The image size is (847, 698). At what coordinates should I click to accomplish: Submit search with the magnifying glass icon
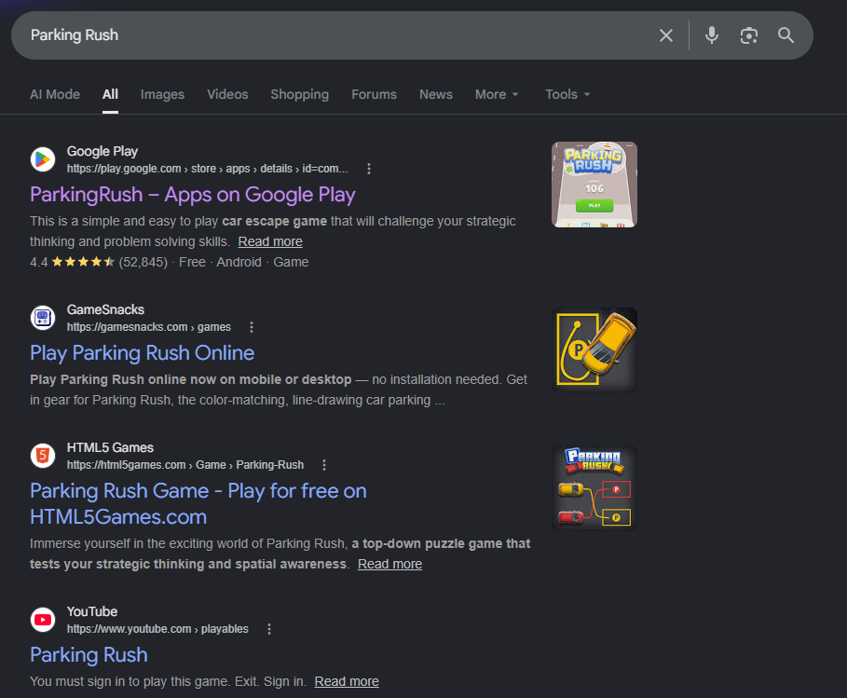click(x=786, y=35)
